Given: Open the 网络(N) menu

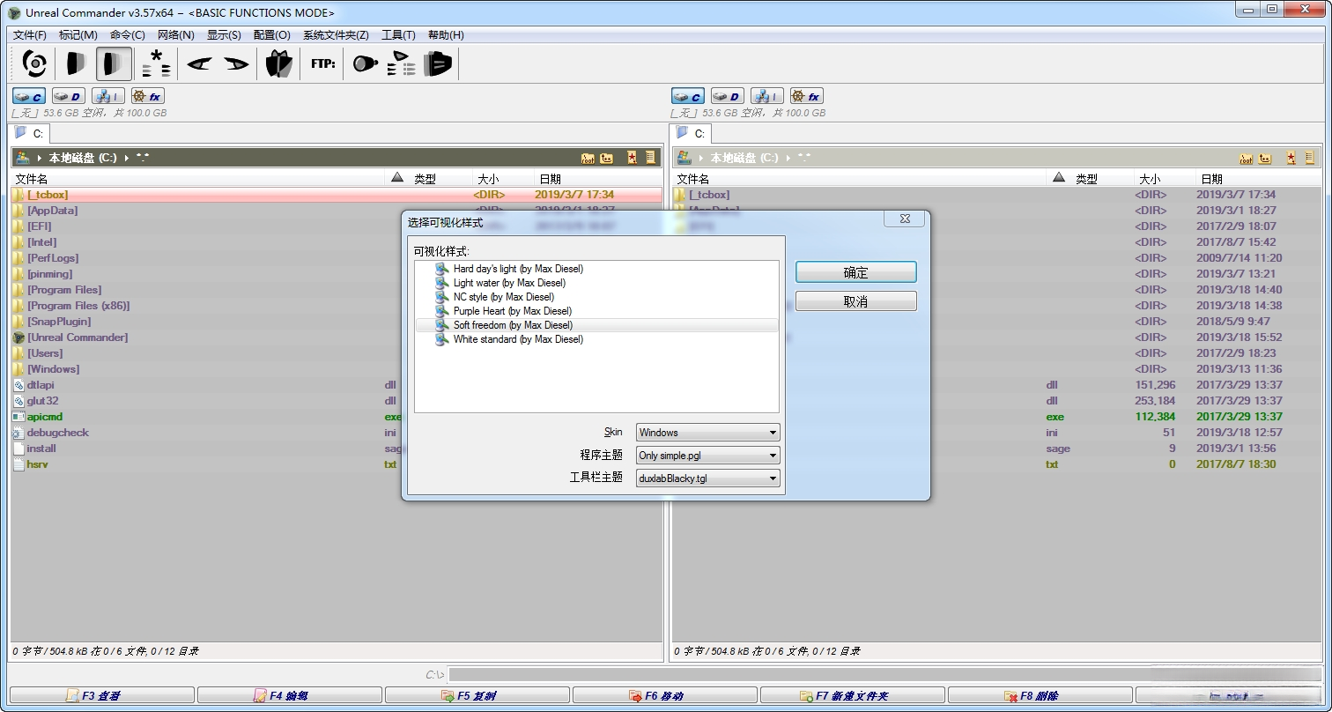Looking at the screenshot, I should pos(176,35).
